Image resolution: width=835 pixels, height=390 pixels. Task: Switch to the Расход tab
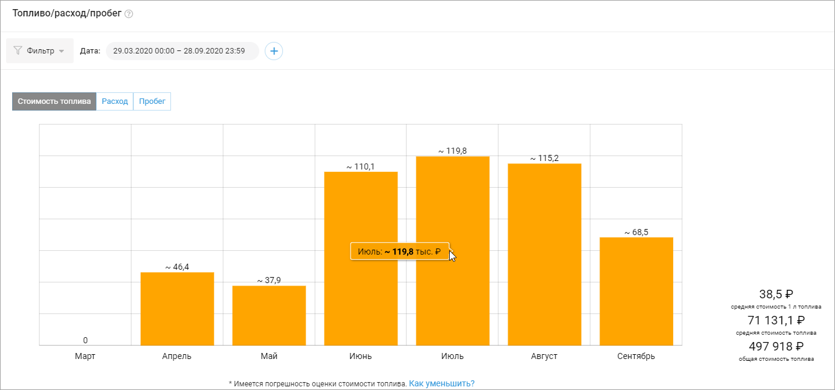[x=115, y=101]
